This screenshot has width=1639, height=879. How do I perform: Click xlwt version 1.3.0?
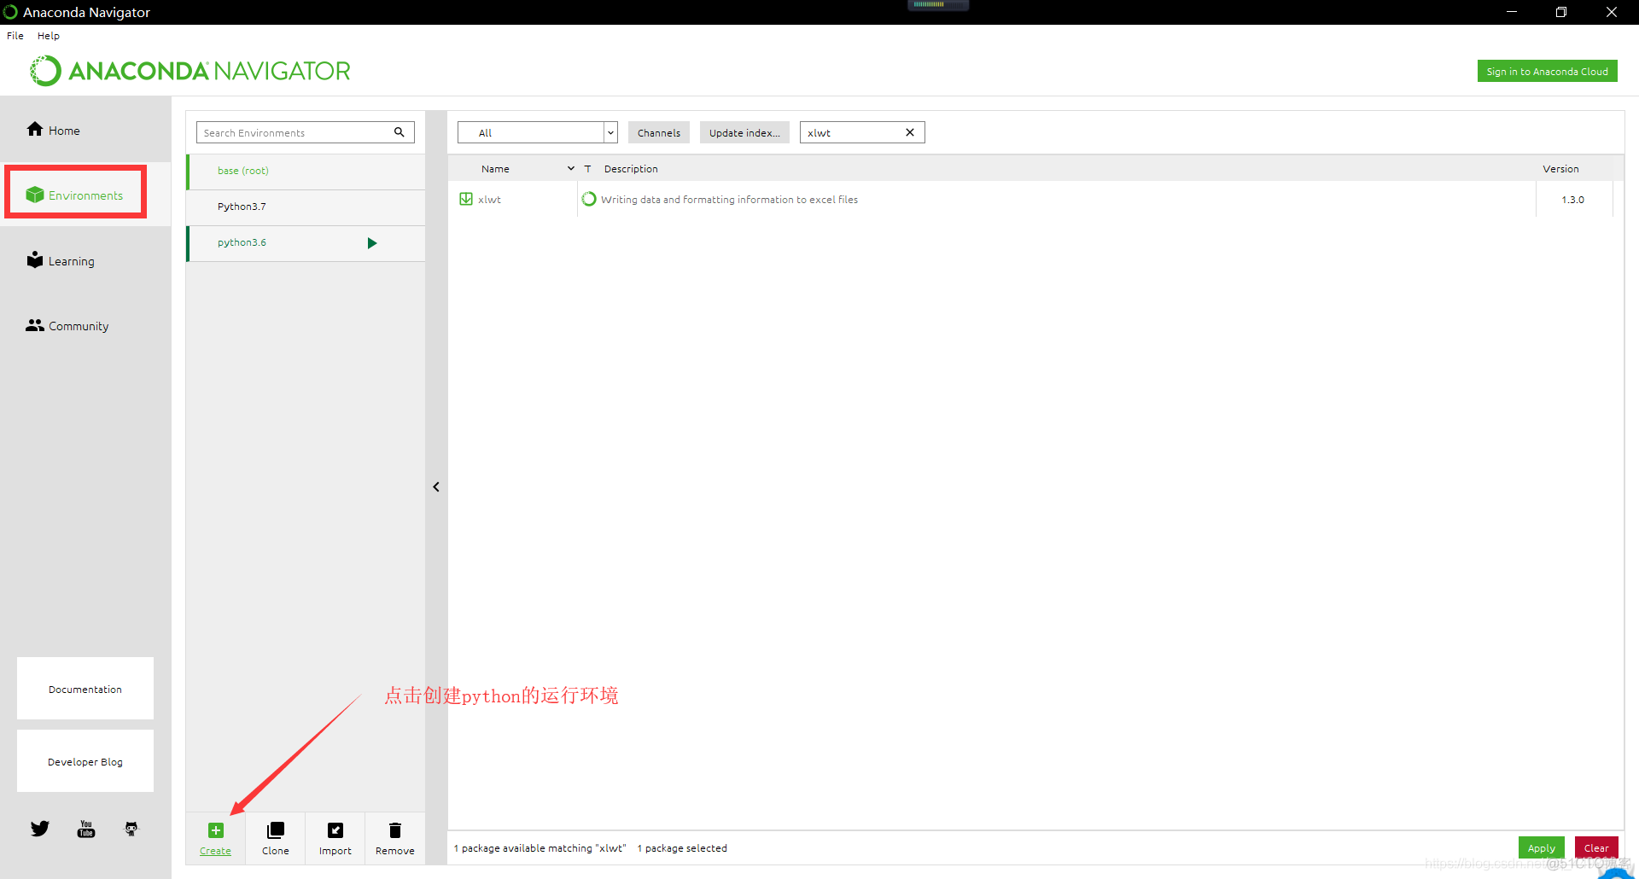click(1572, 200)
